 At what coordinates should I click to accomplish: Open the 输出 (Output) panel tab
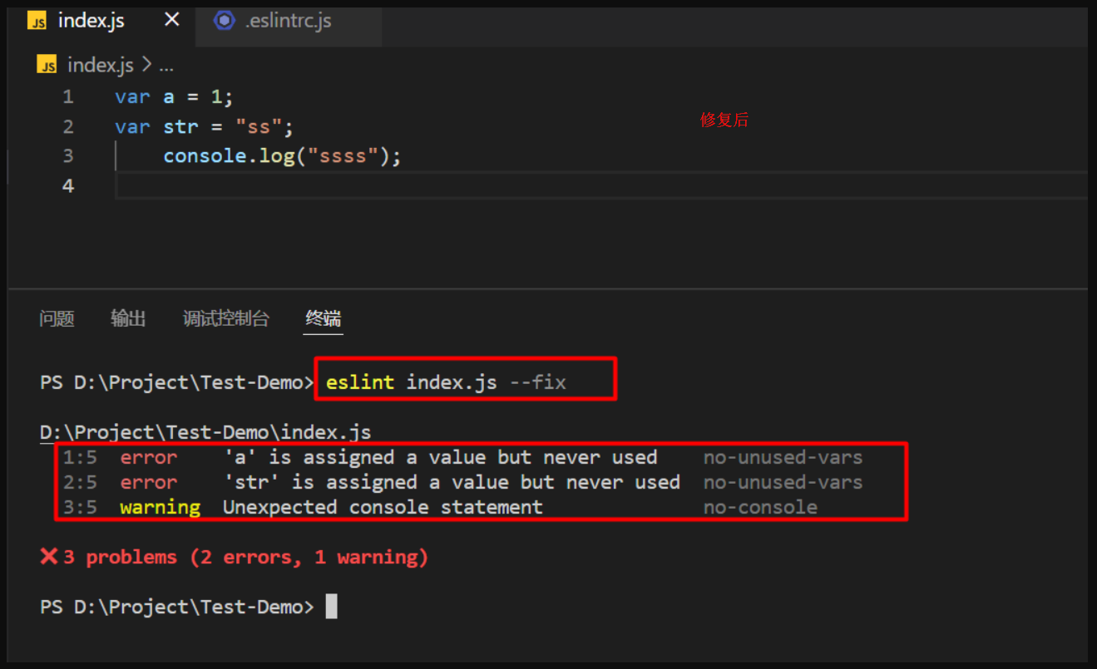click(128, 318)
